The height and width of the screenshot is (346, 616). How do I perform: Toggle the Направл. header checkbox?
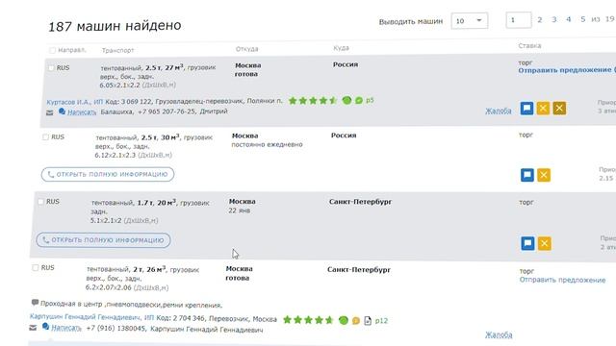[x=53, y=50]
